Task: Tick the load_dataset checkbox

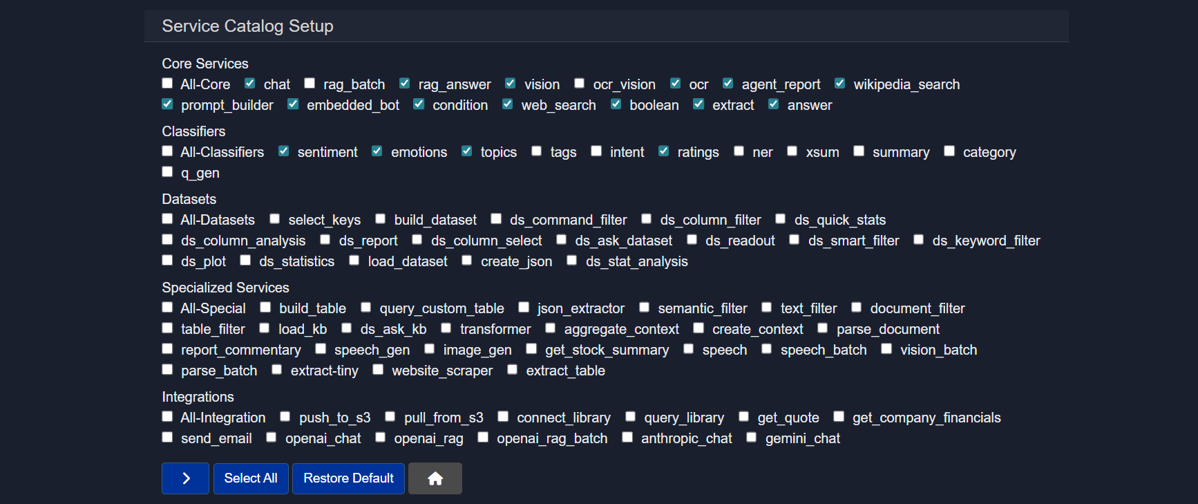Action: pos(354,261)
